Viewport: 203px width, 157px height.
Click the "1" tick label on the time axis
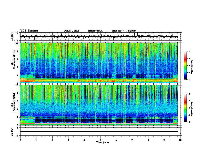[36, 140]
